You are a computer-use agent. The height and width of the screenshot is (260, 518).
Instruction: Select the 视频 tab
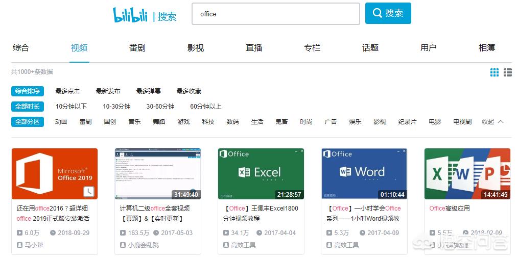click(x=79, y=48)
